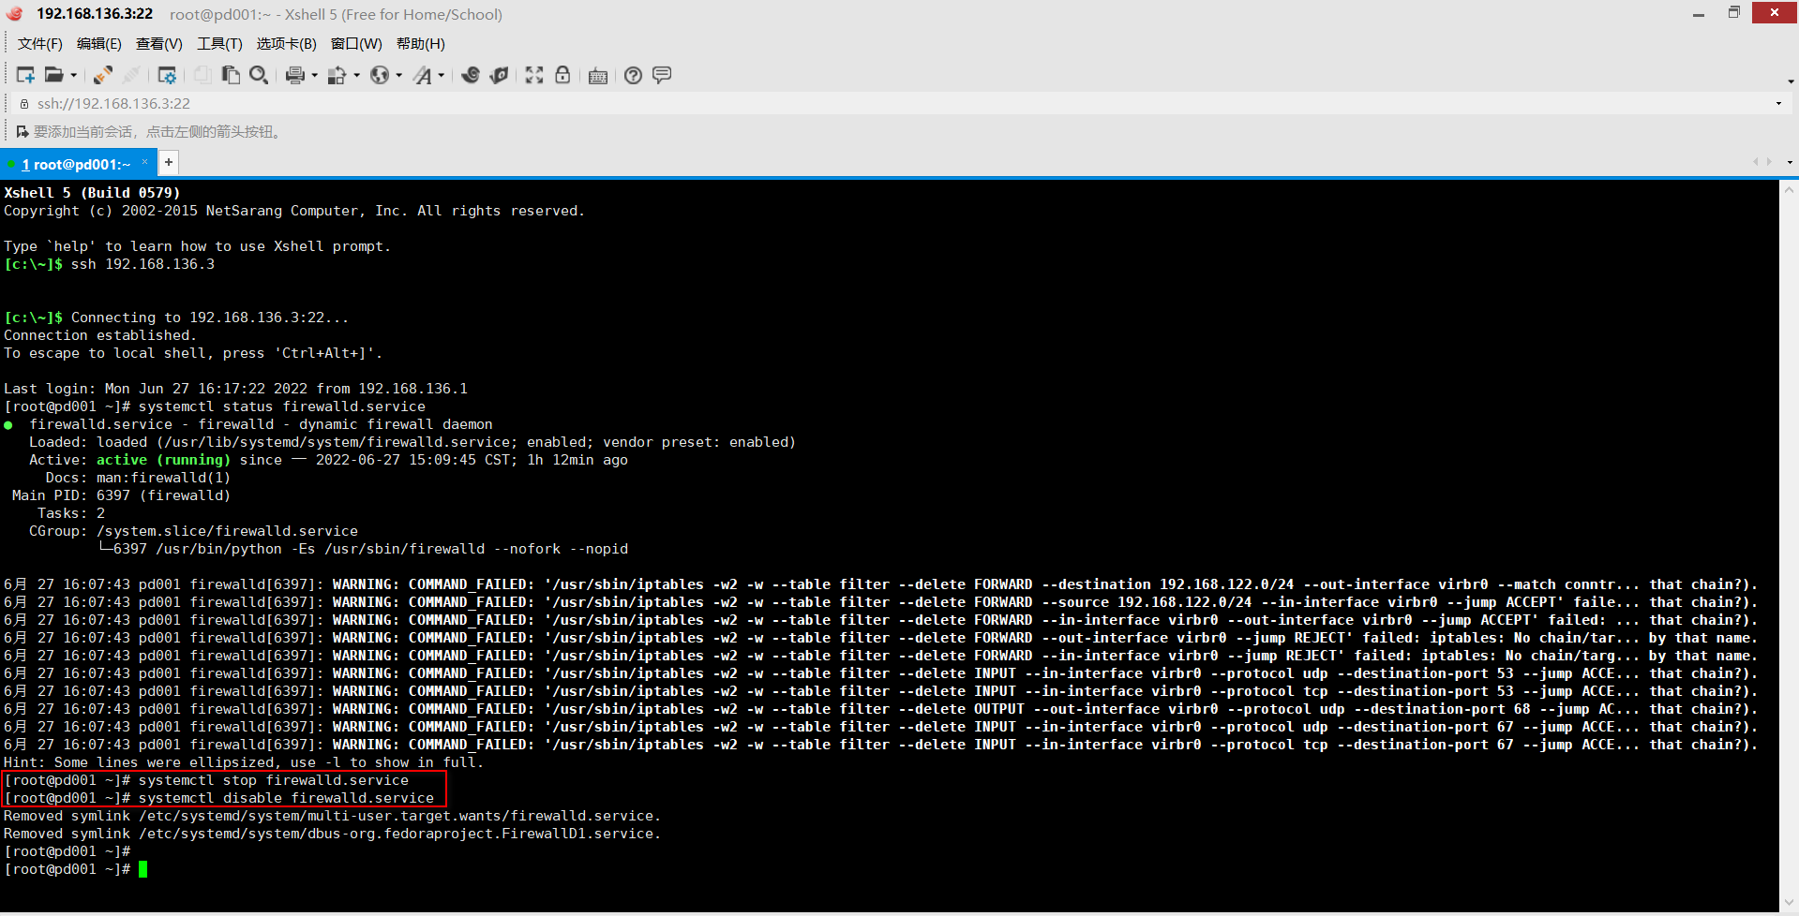Click the grayed Copy icon
1799x916 pixels.
point(202,75)
